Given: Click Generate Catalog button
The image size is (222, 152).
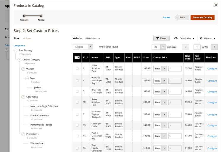Looking at the screenshot, I should point(202,17).
